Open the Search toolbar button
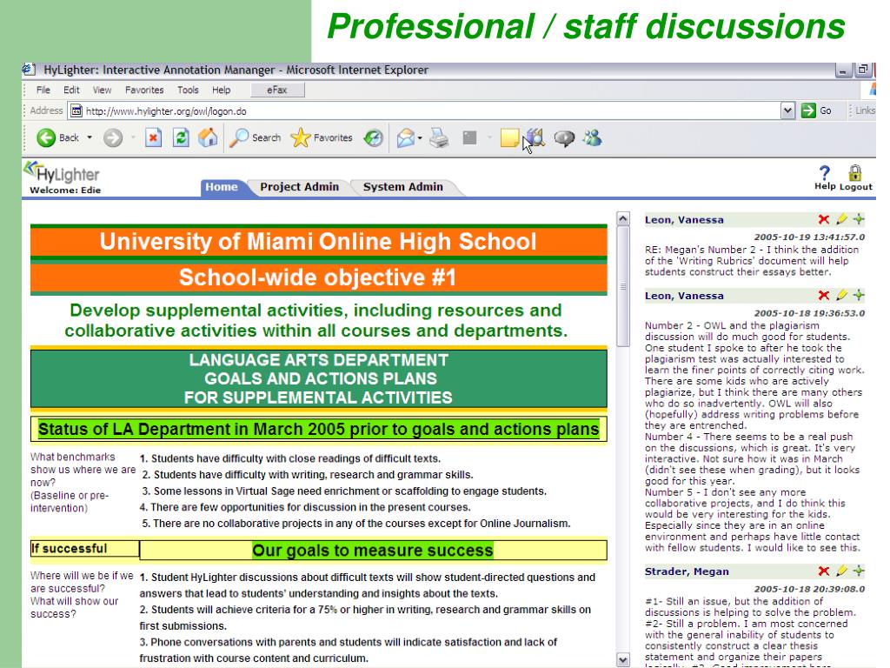Screen dimensions: 890x668 [x=255, y=137]
